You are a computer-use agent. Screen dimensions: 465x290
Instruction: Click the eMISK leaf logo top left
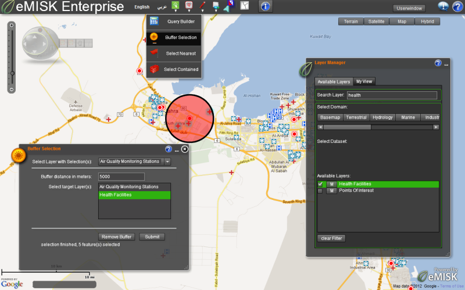pyautogui.click(x=8, y=7)
